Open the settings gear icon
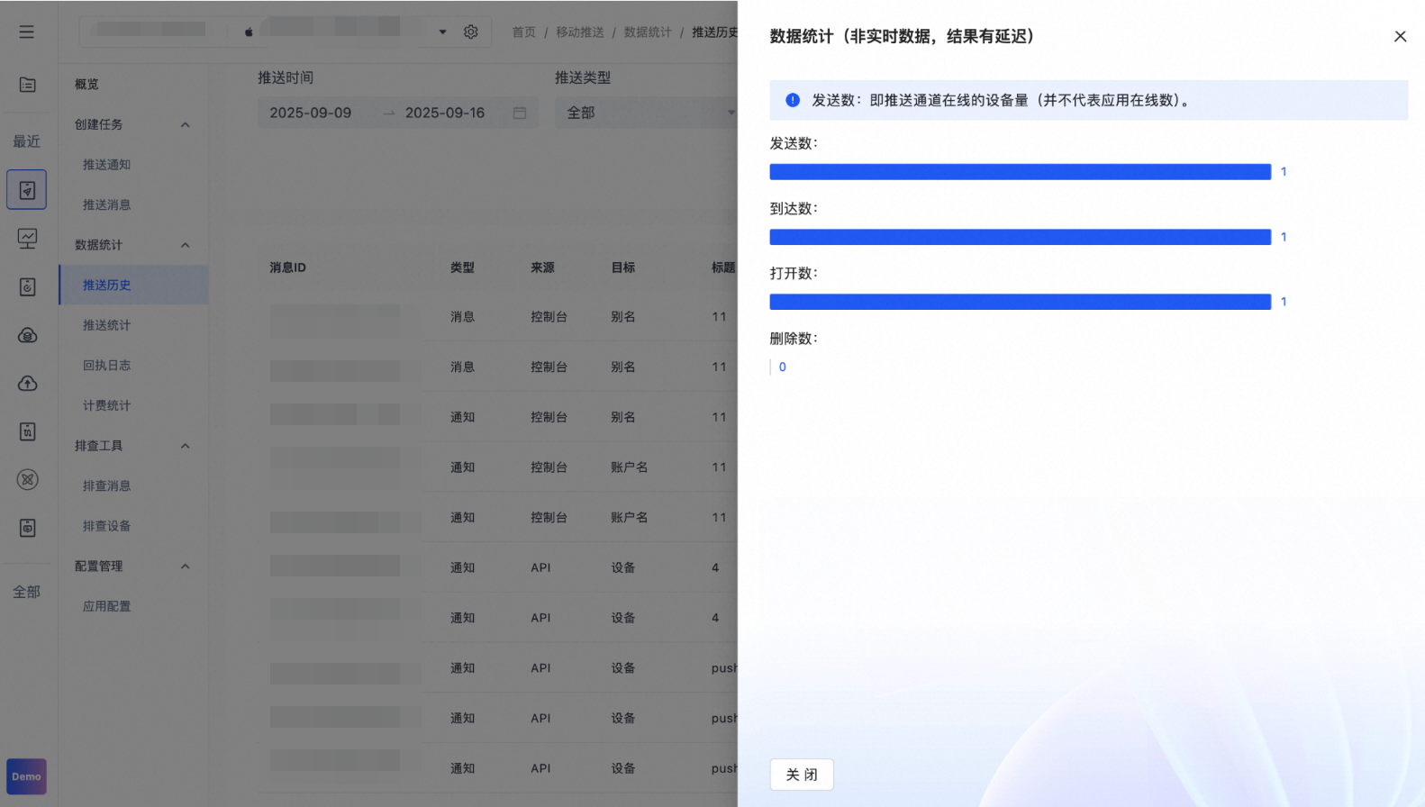The image size is (1425, 807). 471,32
